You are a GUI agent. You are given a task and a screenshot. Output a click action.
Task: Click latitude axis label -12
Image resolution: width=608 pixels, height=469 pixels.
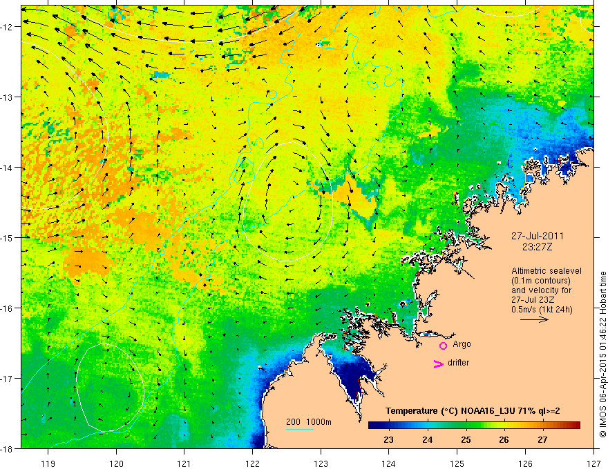(7, 27)
